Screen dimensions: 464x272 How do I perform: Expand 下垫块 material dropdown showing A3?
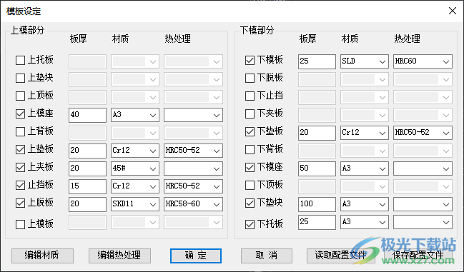(x=365, y=204)
